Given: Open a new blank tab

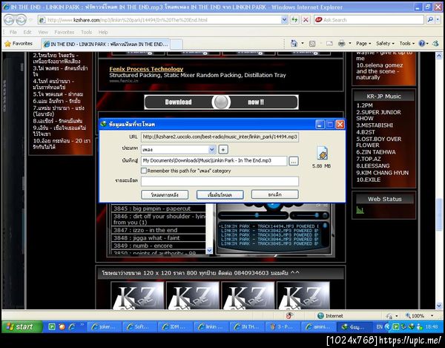Looking at the screenshot, I should pyautogui.click(x=177, y=45).
